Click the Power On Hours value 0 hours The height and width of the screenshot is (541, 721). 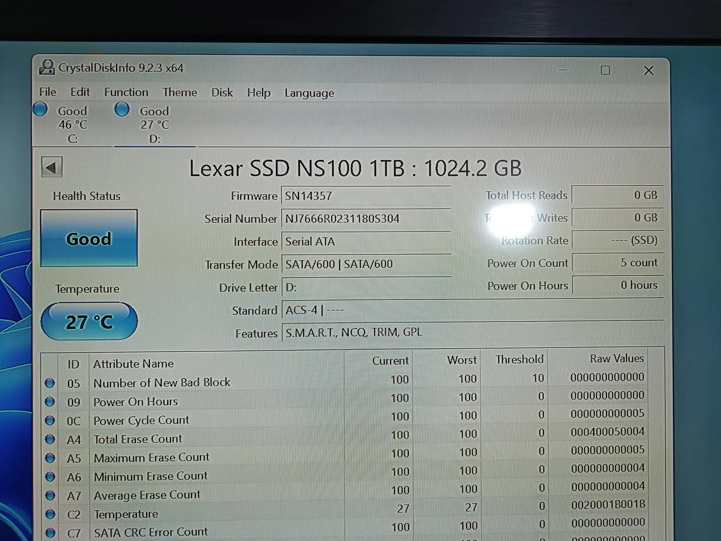[x=617, y=285]
